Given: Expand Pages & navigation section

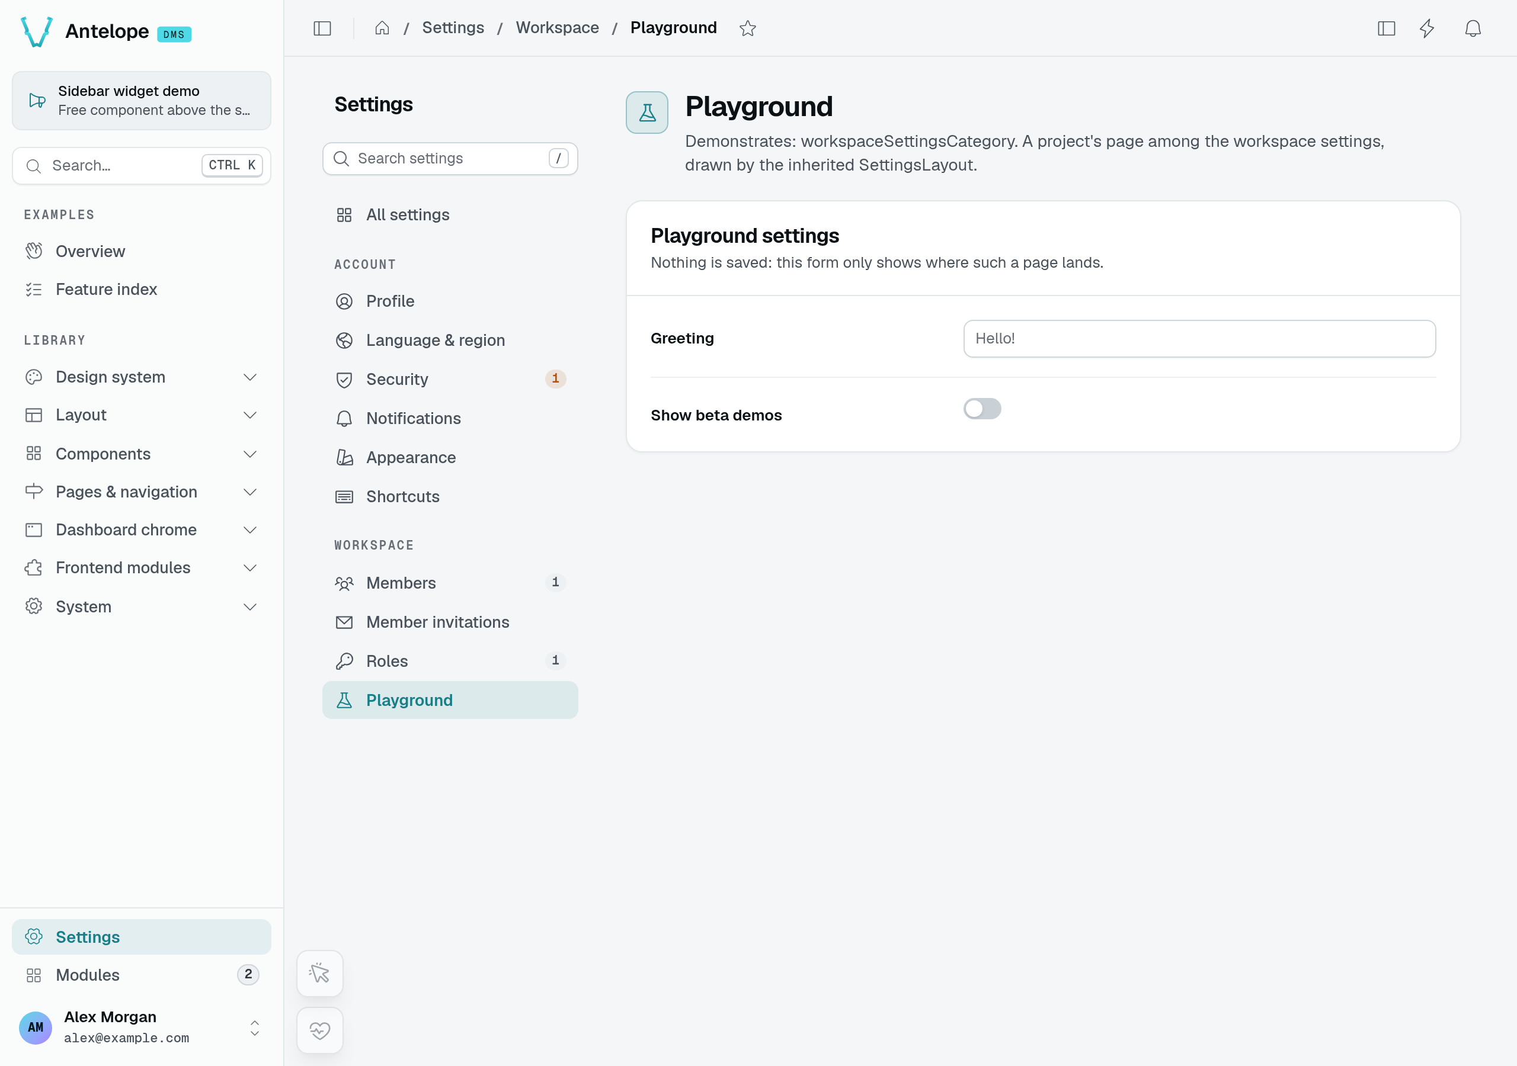Looking at the screenshot, I should tap(142, 492).
